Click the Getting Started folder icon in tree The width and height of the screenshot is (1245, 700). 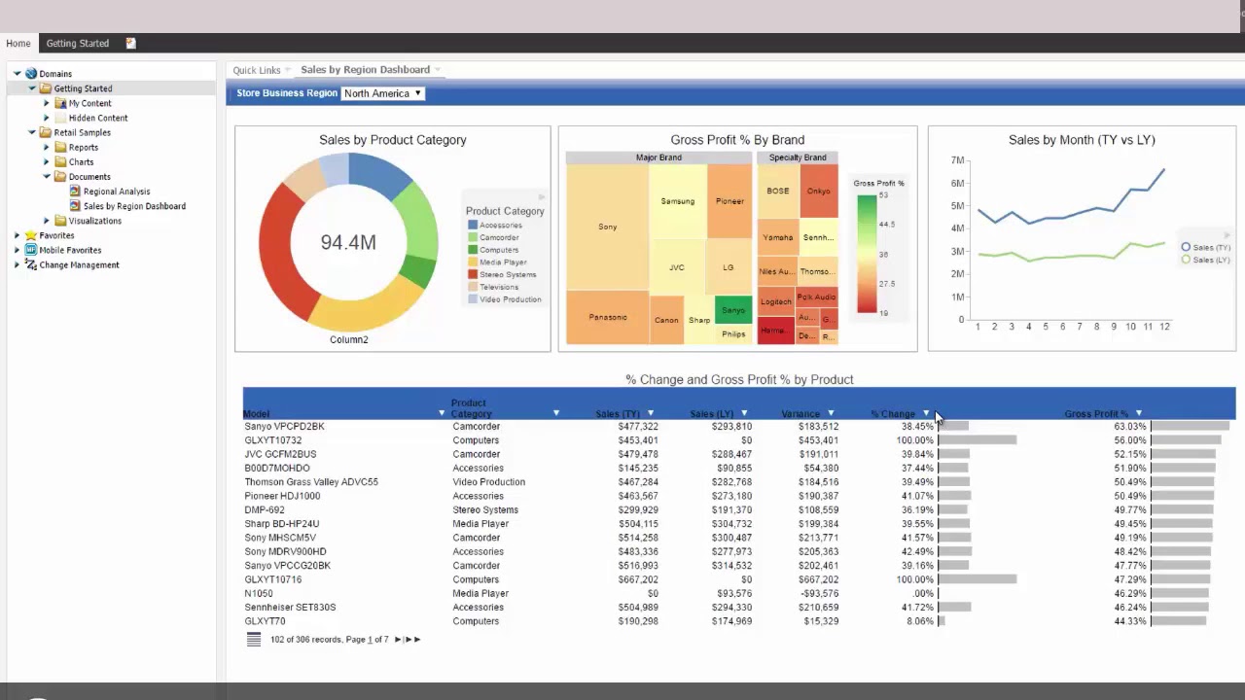[46, 88]
